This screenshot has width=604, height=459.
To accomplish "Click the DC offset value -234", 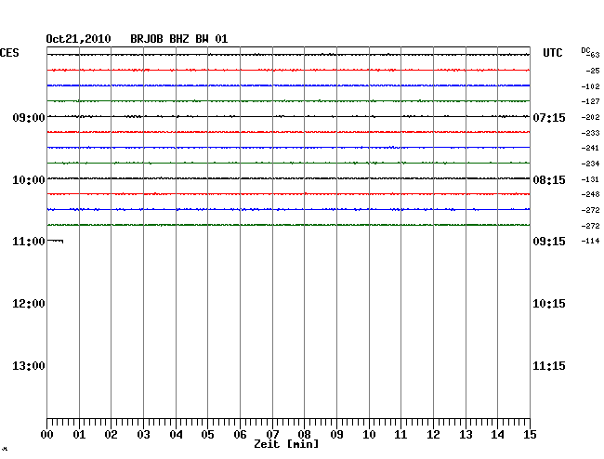I will (590, 164).
